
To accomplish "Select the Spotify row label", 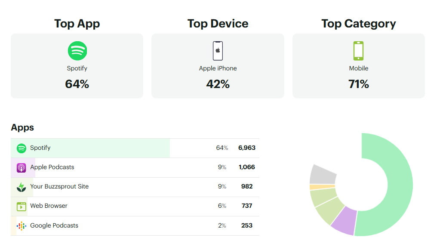I will [40, 148].
